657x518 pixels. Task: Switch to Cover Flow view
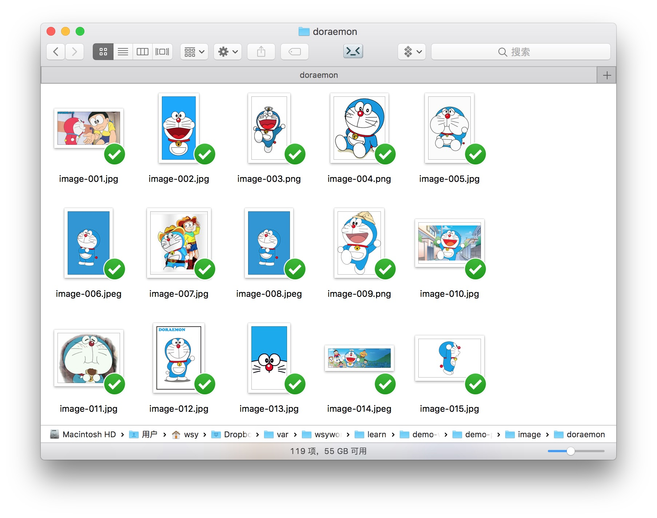162,52
